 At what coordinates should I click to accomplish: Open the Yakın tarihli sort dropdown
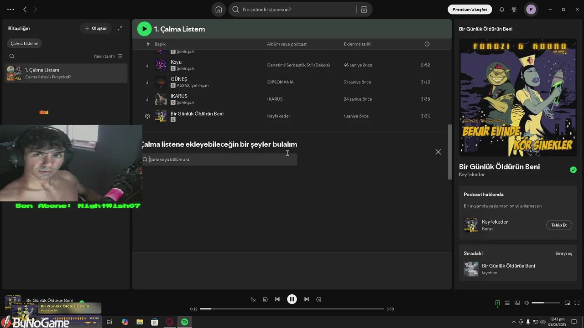click(108, 56)
